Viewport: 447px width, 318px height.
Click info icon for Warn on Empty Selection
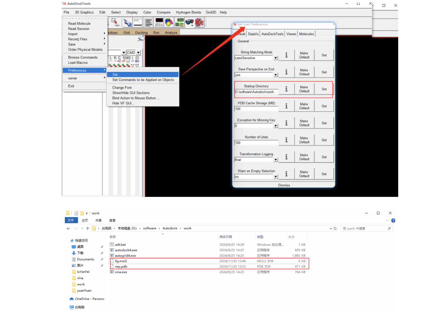click(x=286, y=174)
